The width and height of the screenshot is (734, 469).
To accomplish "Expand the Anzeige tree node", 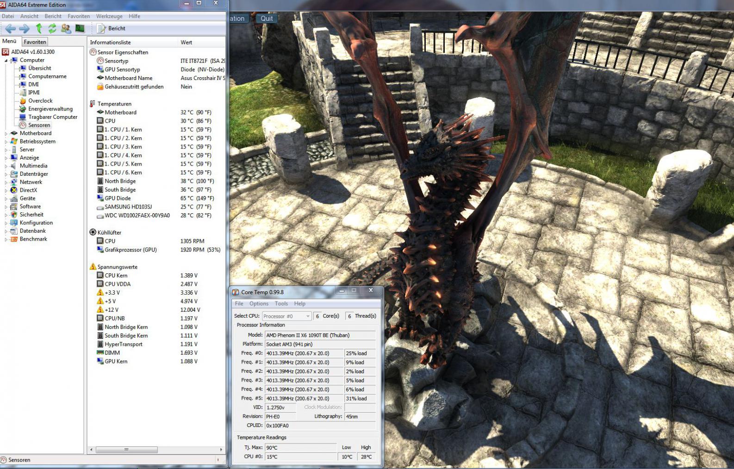I will (x=6, y=158).
